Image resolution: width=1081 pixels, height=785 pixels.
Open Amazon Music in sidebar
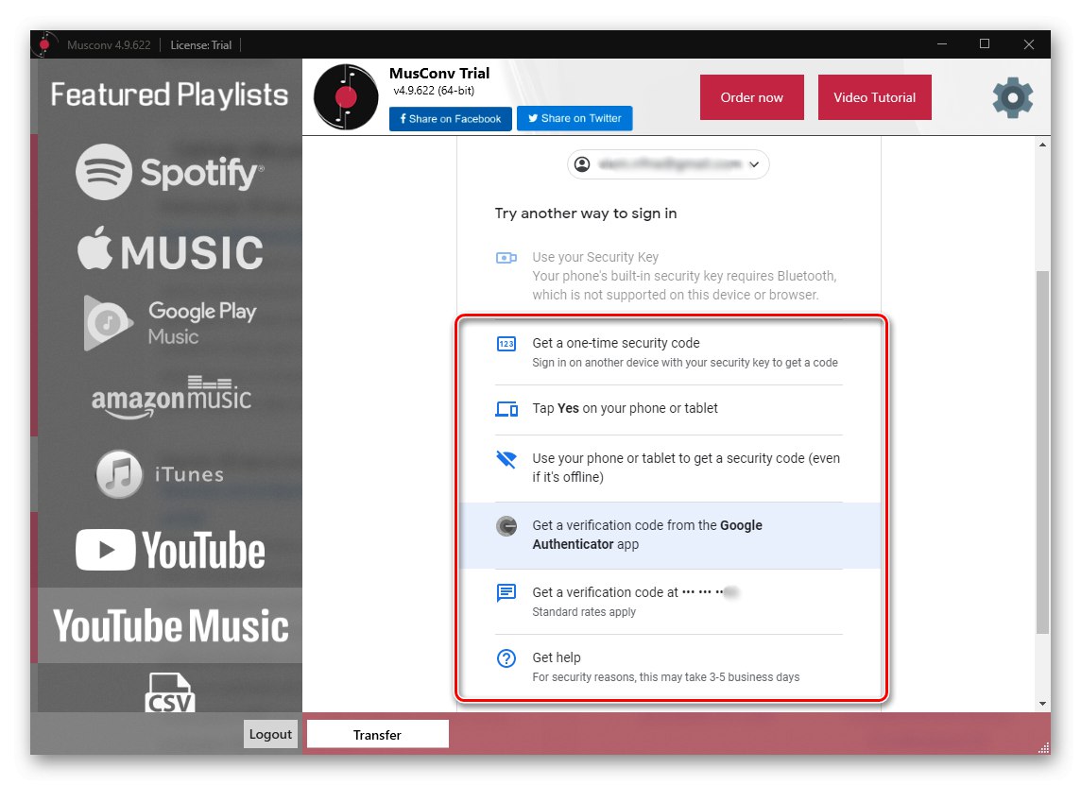[x=171, y=398]
